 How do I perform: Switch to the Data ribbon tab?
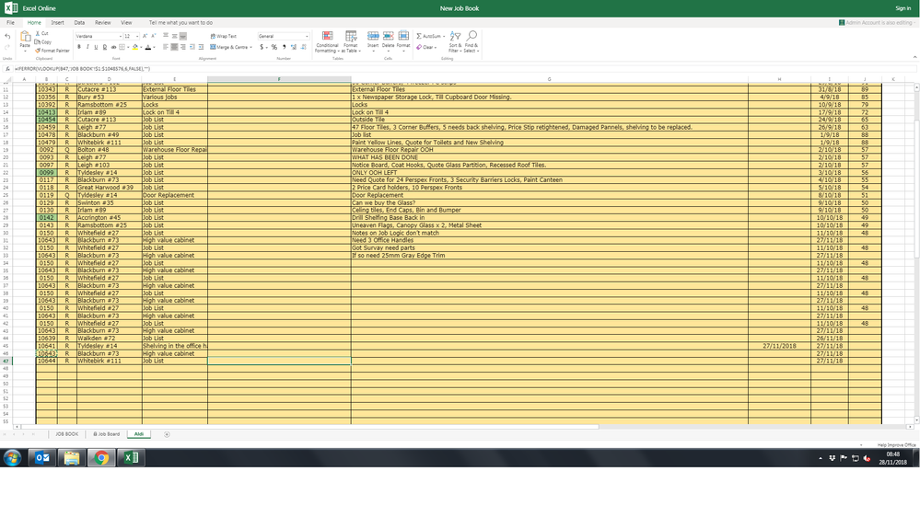[79, 23]
